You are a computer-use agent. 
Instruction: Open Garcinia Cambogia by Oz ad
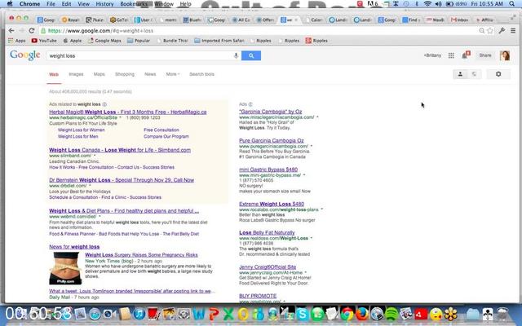[x=270, y=112]
